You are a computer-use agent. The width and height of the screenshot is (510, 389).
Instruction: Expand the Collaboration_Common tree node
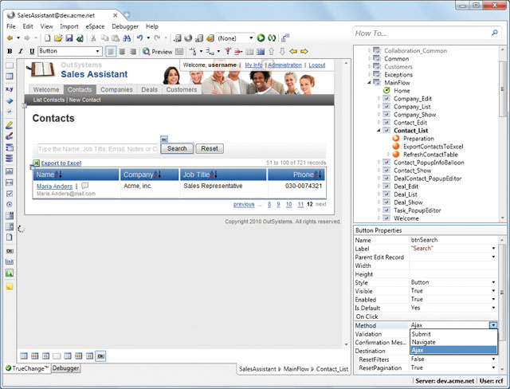[369, 51]
